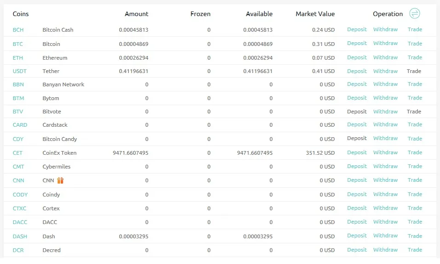Screen dimensions: 440x264
Task: Open the DASH coin link
Action: pyautogui.click(x=20, y=236)
